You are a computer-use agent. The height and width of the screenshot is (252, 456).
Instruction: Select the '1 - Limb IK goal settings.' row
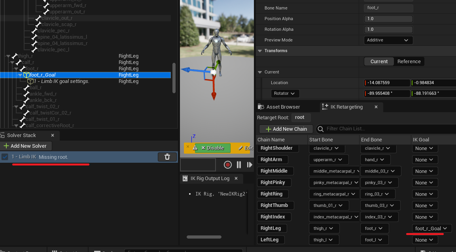[x=85, y=81]
